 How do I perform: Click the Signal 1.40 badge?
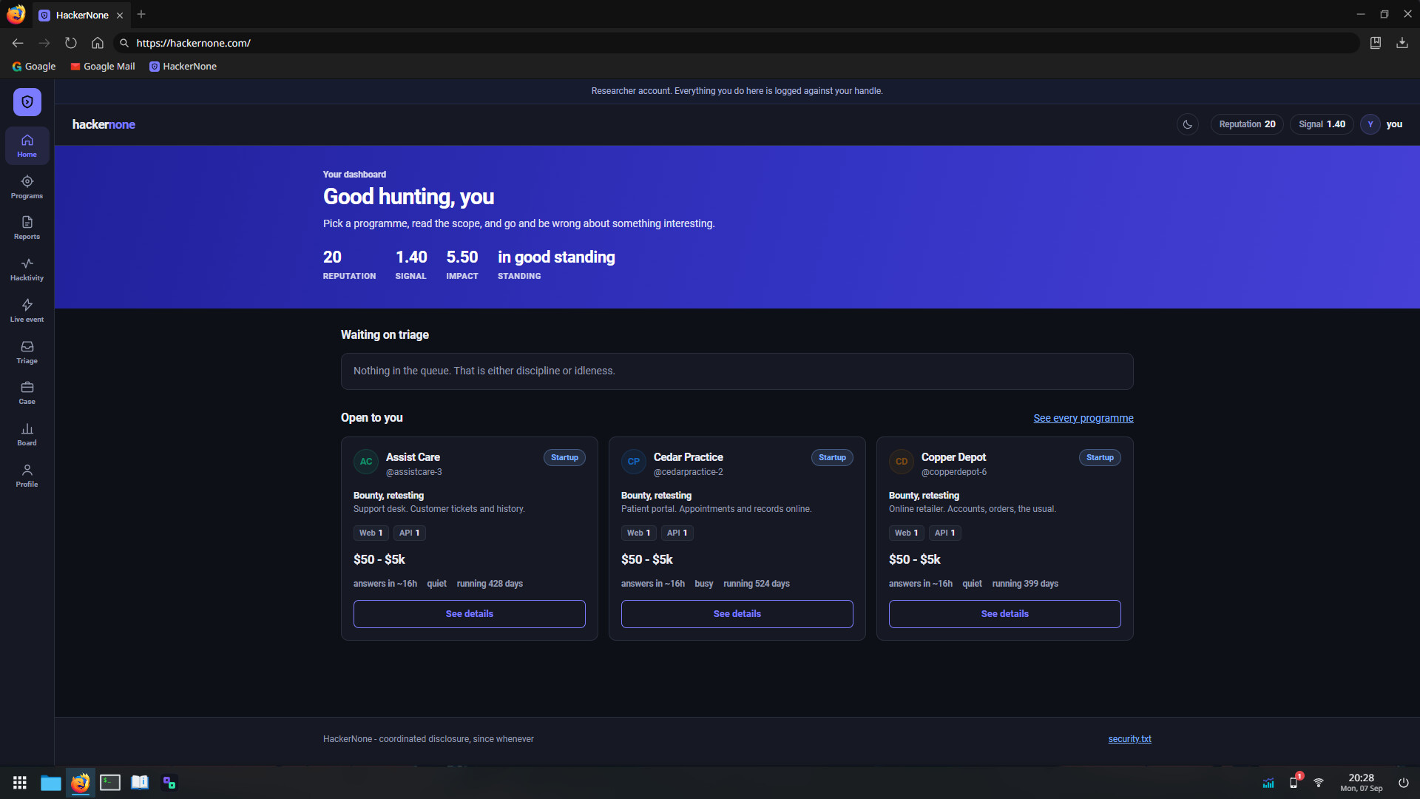click(x=1322, y=124)
